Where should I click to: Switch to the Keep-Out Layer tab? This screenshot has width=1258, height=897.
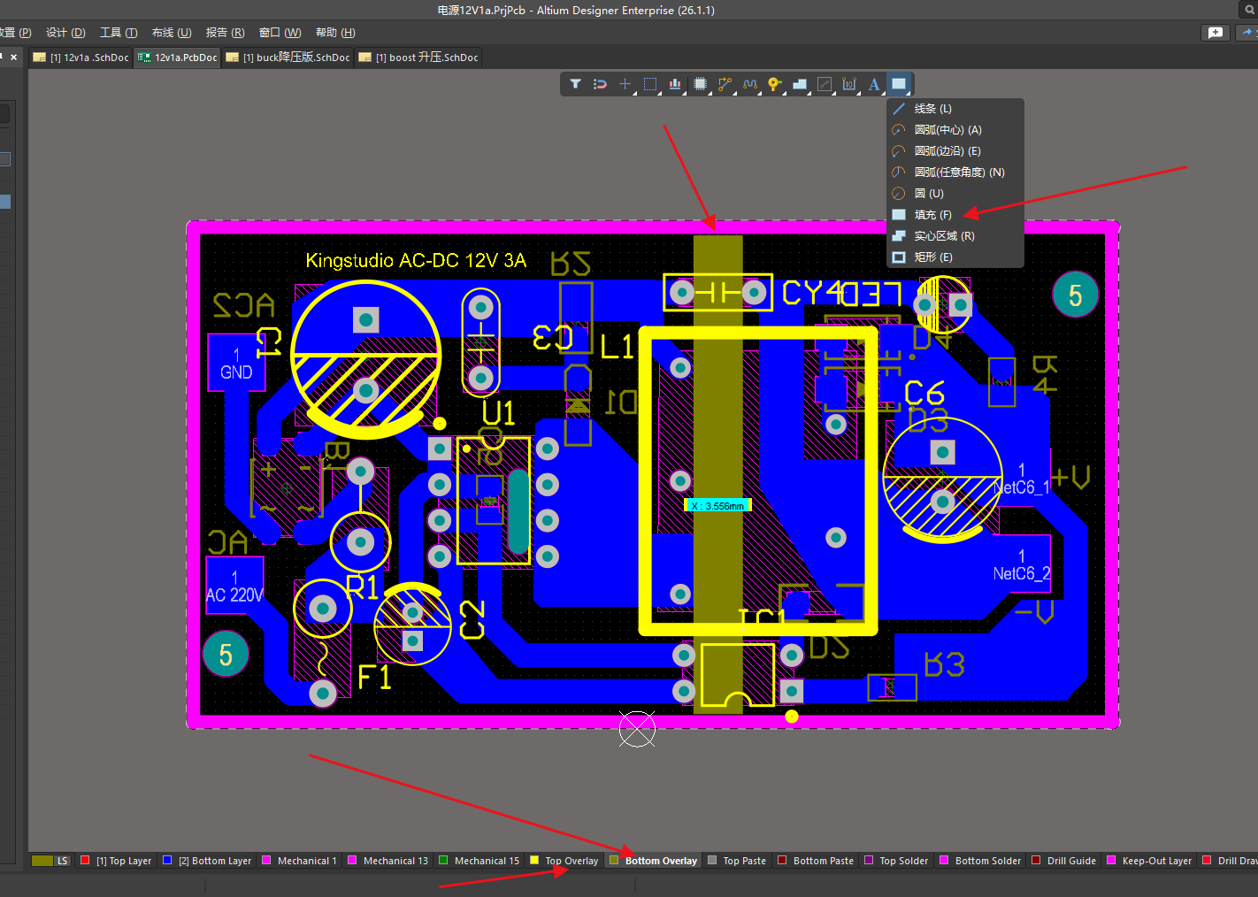(x=1149, y=861)
